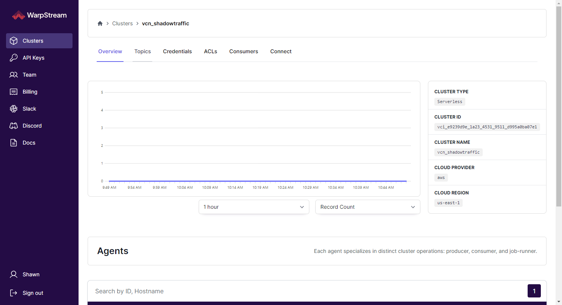This screenshot has width=562, height=305.
Task: Click the Team people icon
Action: [x=14, y=75]
